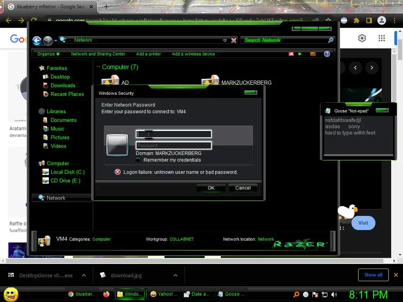Expand download.jpg options chevron
This screenshot has height=302, width=403.
coord(176,275)
